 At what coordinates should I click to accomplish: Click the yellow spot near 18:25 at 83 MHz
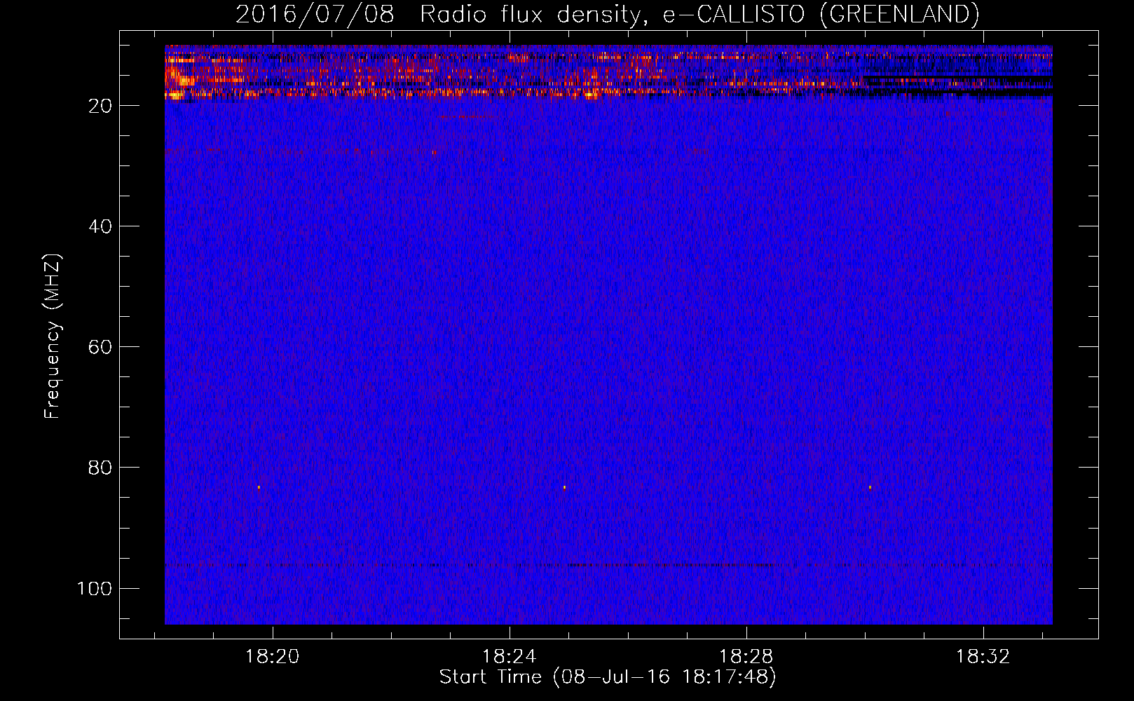564,487
